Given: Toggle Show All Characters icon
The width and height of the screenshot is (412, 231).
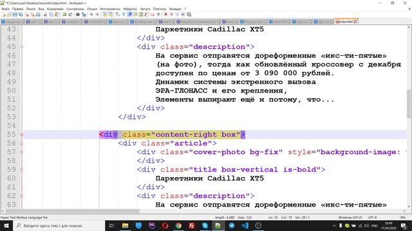Looking at the screenshot, I should click(123, 14).
